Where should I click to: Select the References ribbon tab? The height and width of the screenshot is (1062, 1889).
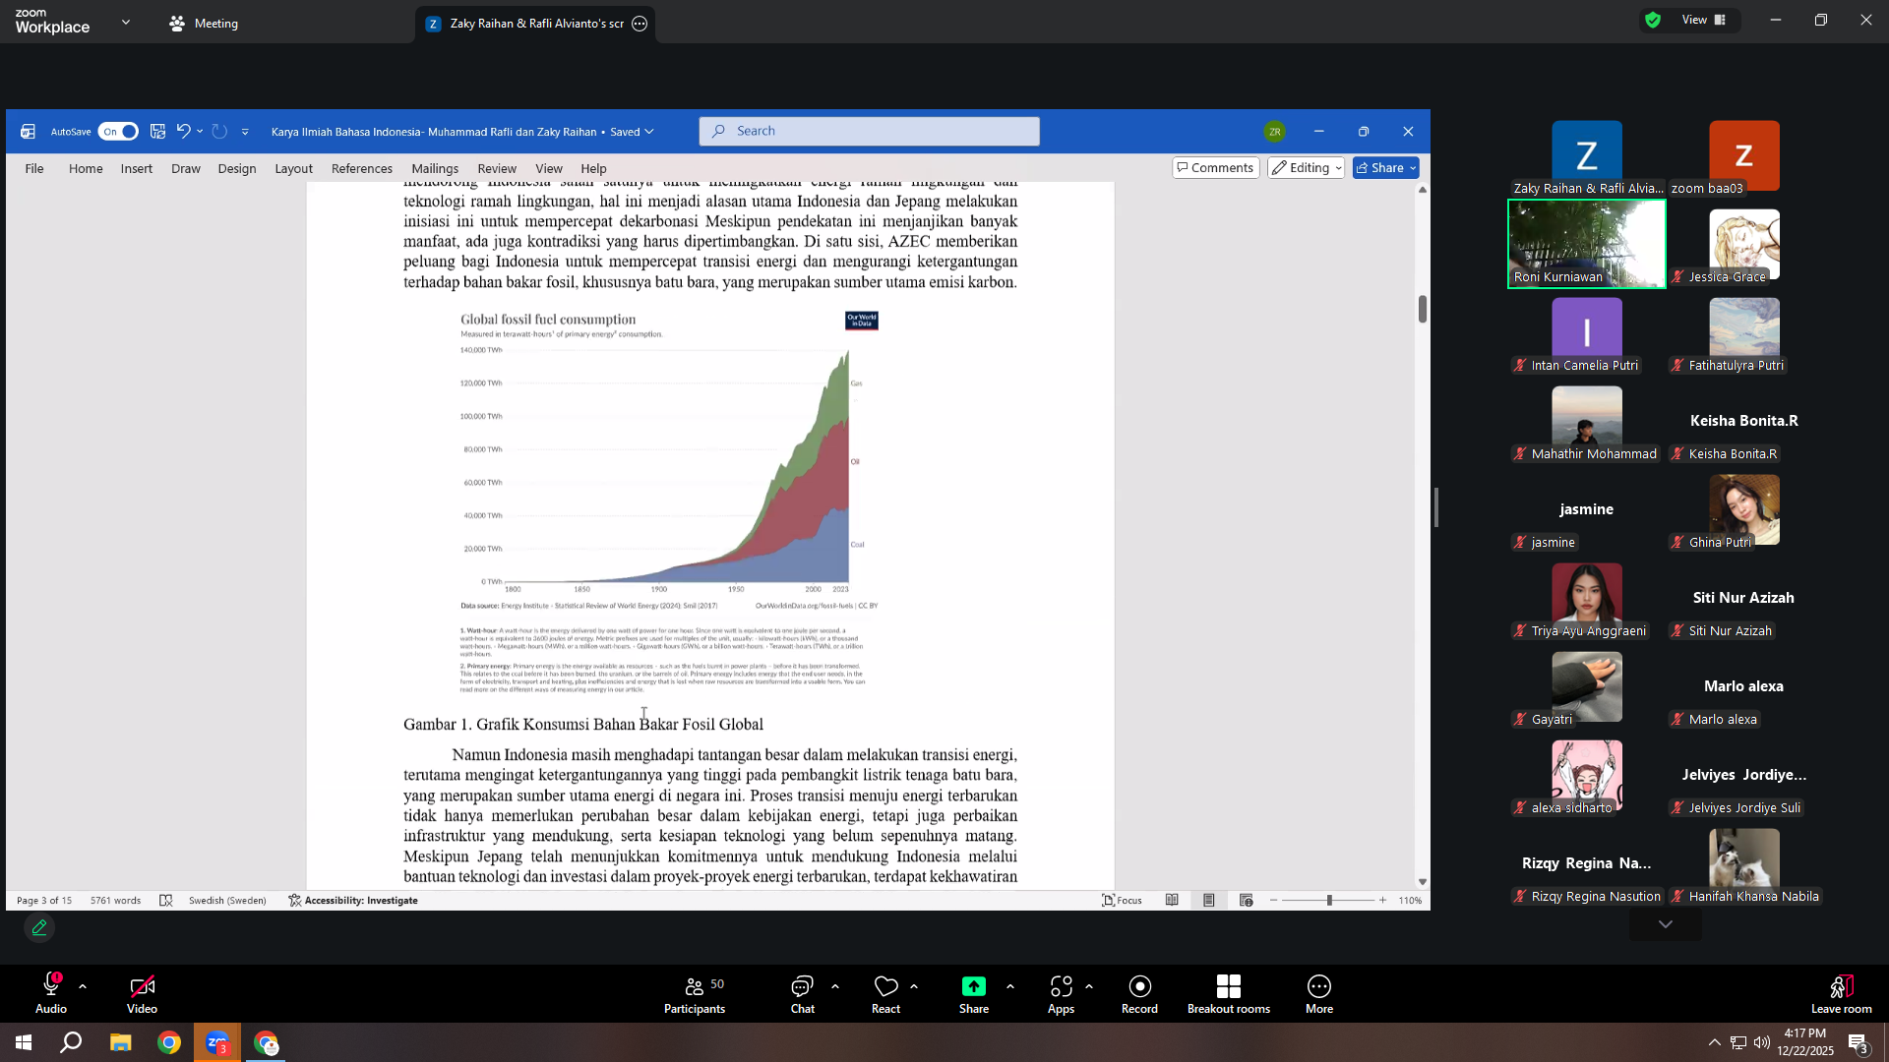[x=362, y=168]
